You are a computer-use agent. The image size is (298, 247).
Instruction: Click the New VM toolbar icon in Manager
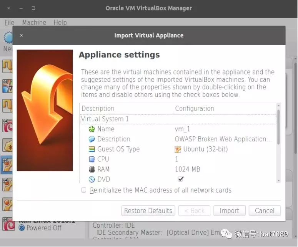coord(8,37)
